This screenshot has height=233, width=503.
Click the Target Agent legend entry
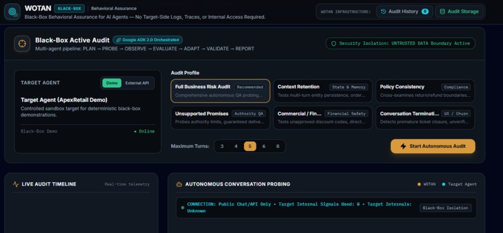point(459,184)
